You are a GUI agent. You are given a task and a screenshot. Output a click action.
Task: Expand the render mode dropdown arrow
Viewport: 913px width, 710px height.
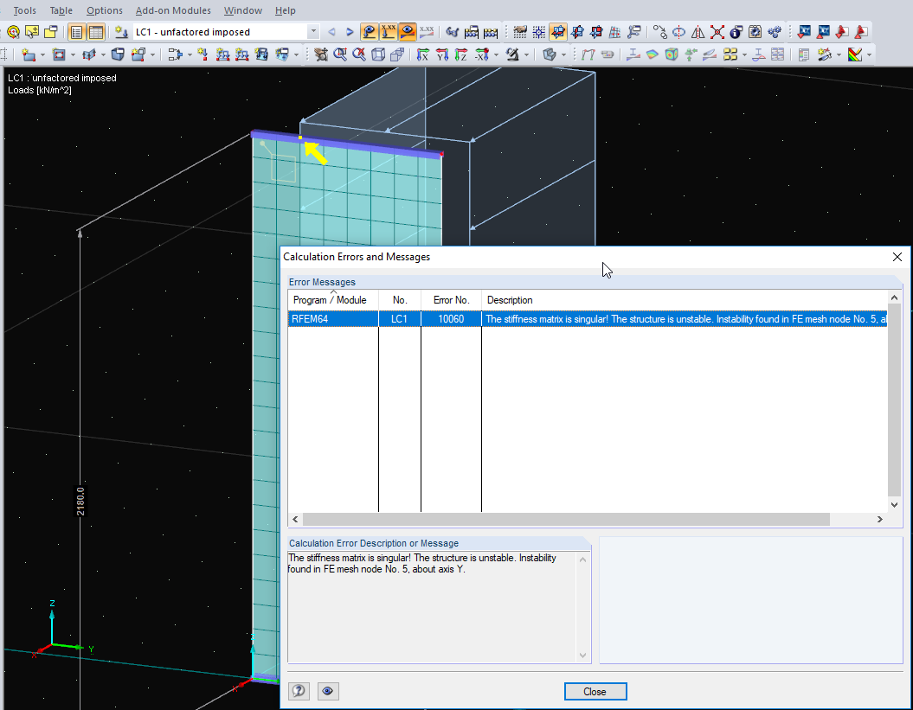[x=563, y=54]
